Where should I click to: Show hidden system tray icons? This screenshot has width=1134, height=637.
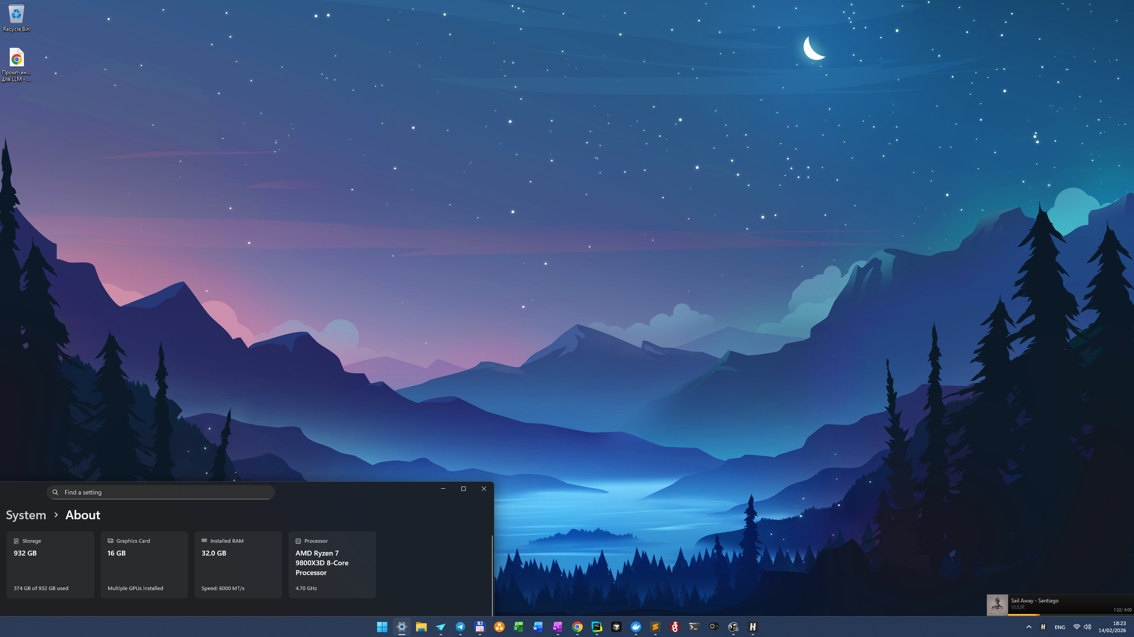[x=1029, y=627]
